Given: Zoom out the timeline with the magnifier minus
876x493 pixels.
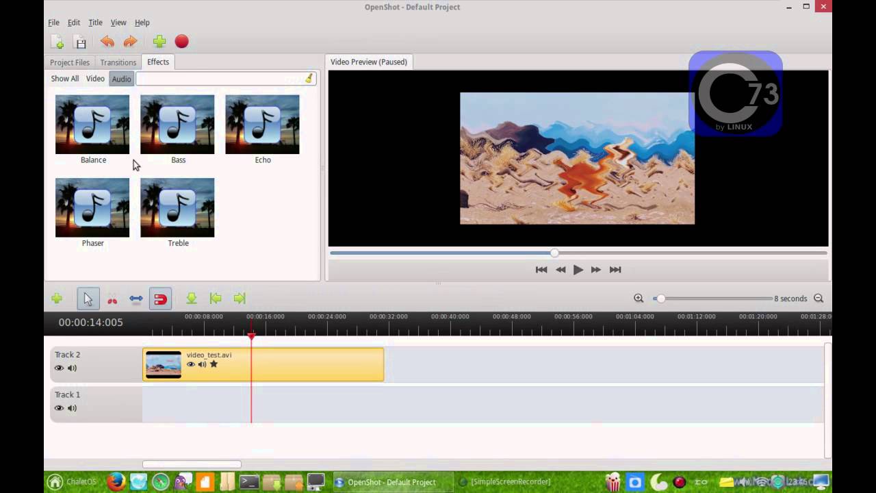Looking at the screenshot, I should coord(819,299).
